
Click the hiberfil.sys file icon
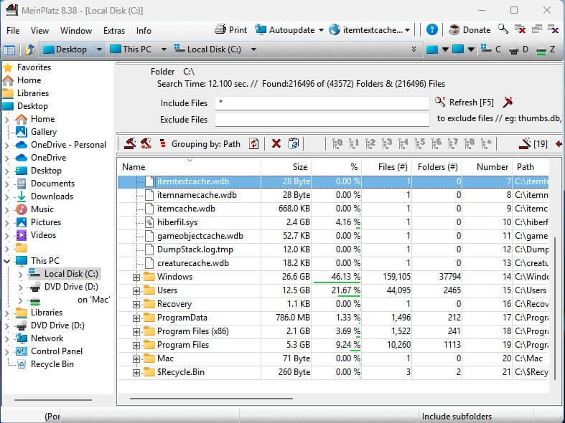[x=149, y=222]
